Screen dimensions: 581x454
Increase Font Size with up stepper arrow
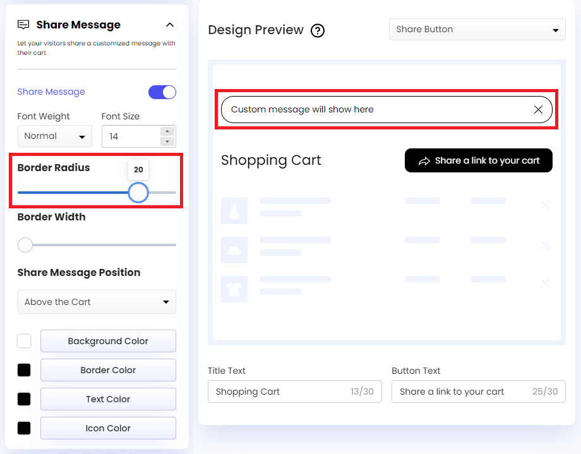click(167, 131)
